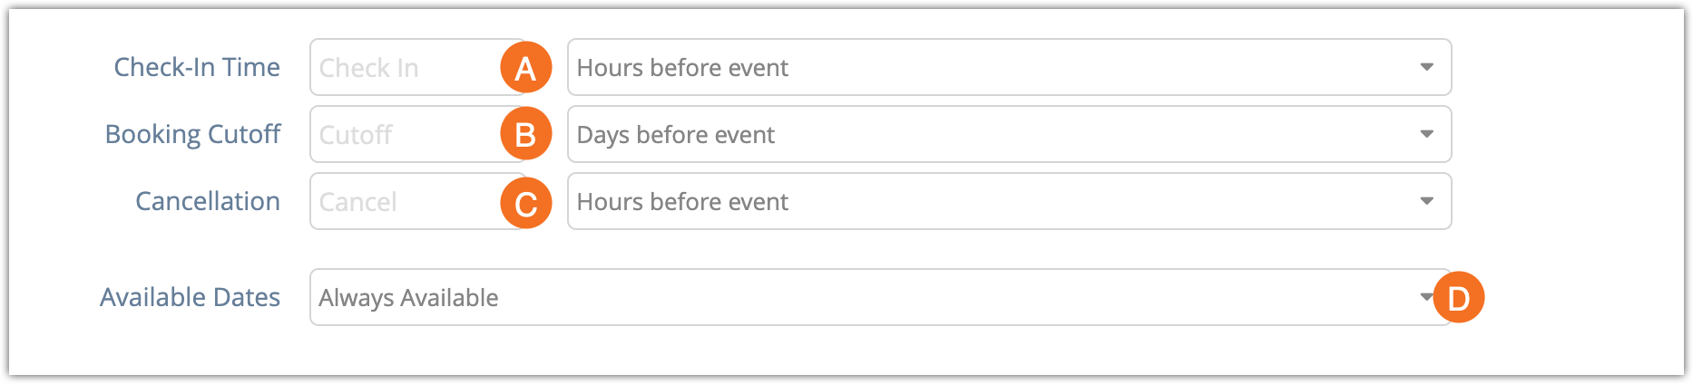Click the Booking Cutoff dropdown arrow icon
The height and width of the screenshot is (384, 1693).
coord(1427,135)
